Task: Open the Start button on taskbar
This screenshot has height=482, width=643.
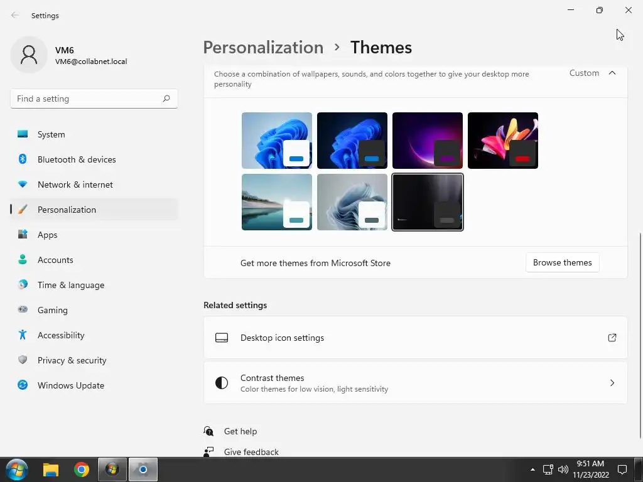Action: pyautogui.click(x=17, y=469)
